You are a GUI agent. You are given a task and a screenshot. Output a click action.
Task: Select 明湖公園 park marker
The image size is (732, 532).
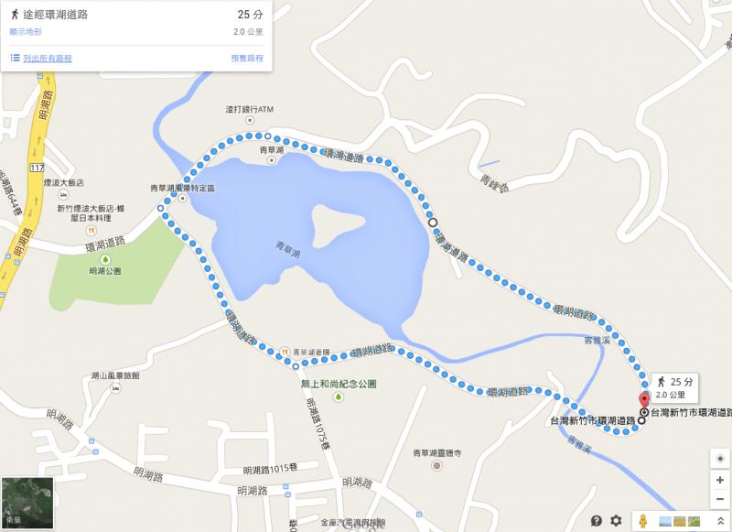pyautogui.click(x=105, y=259)
